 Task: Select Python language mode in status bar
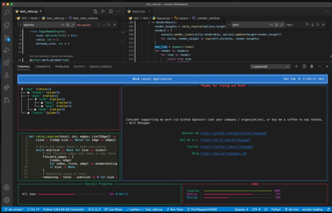click(276, 210)
